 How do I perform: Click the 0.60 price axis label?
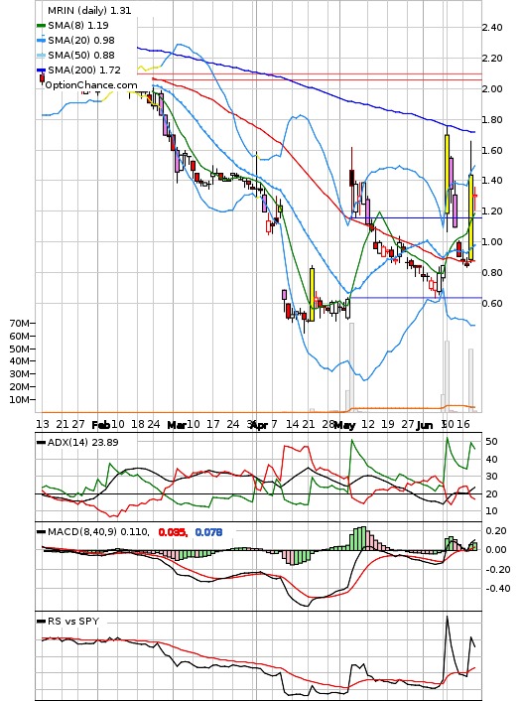pyautogui.click(x=492, y=303)
